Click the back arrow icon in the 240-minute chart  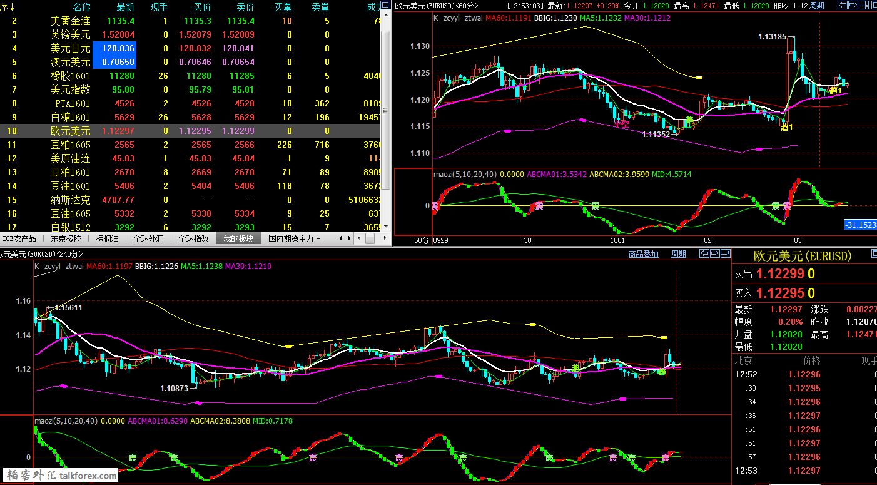click(x=704, y=253)
